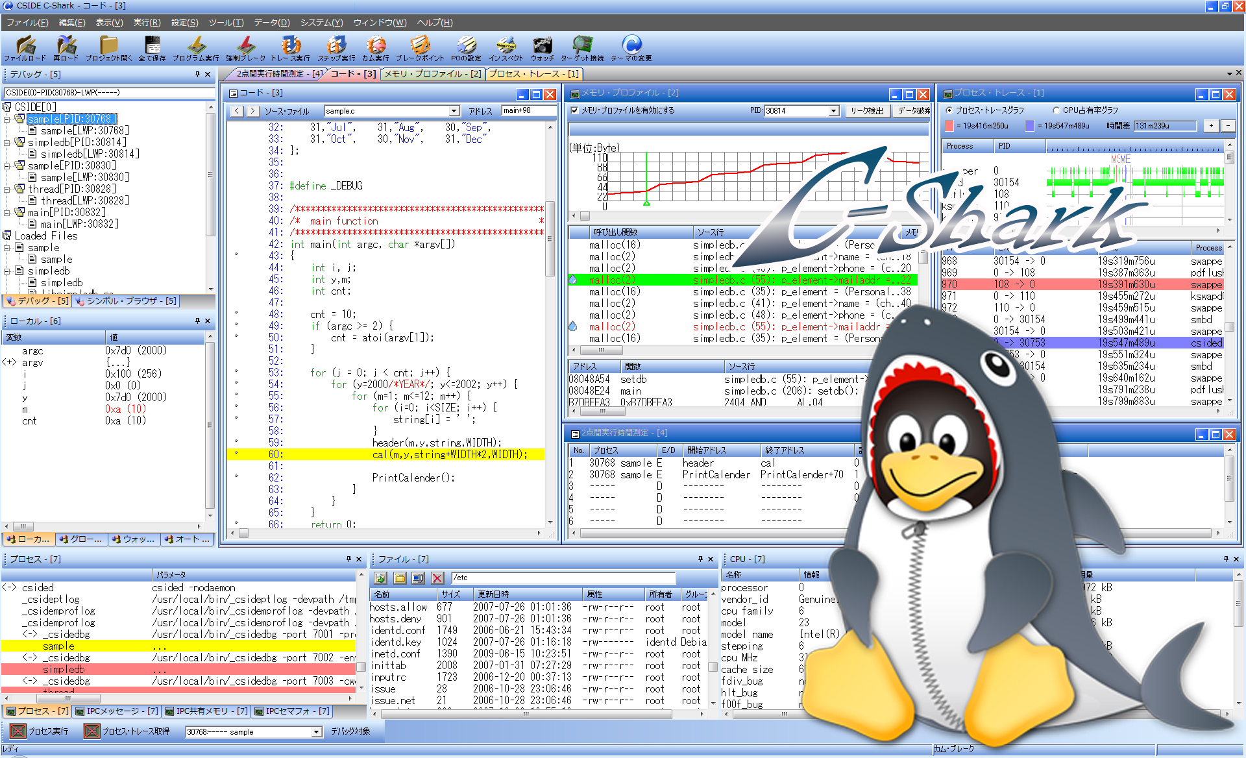Open the source file dropdown showing sample.c
The width and height of the screenshot is (1246, 758).
[454, 111]
